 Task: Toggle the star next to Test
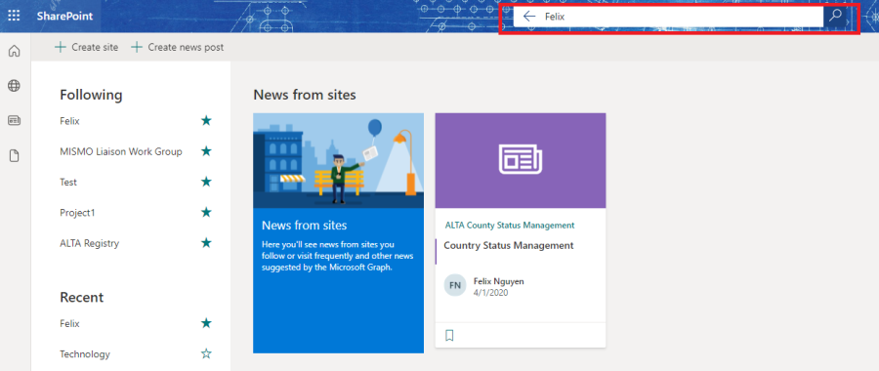tap(206, 182)
